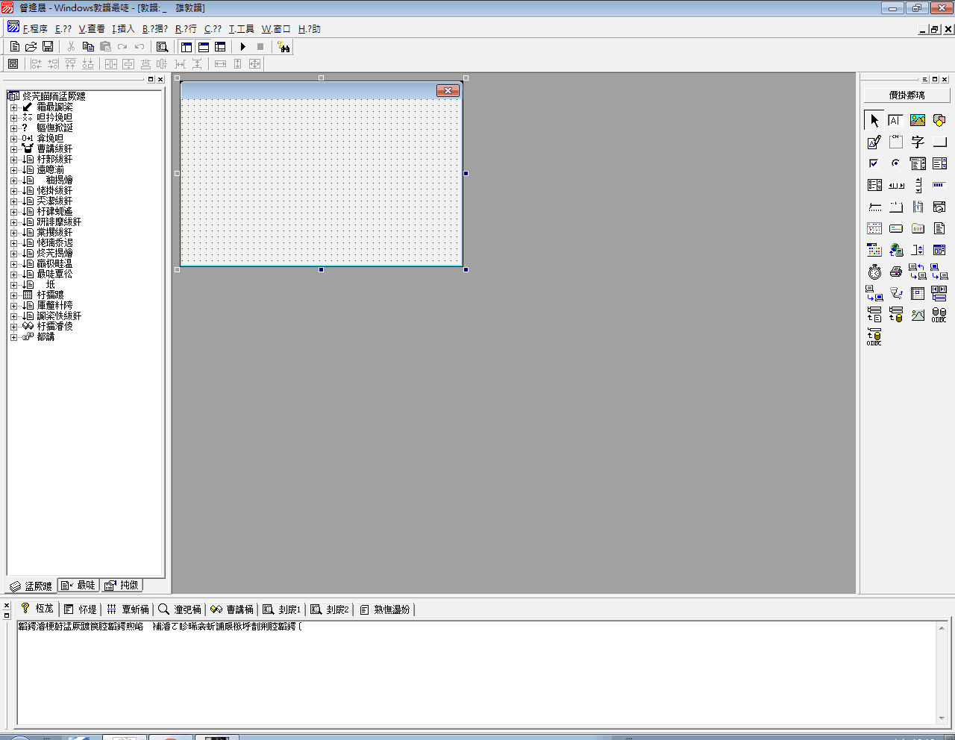Click inside the output text area
955x740 pixels.
476,674
